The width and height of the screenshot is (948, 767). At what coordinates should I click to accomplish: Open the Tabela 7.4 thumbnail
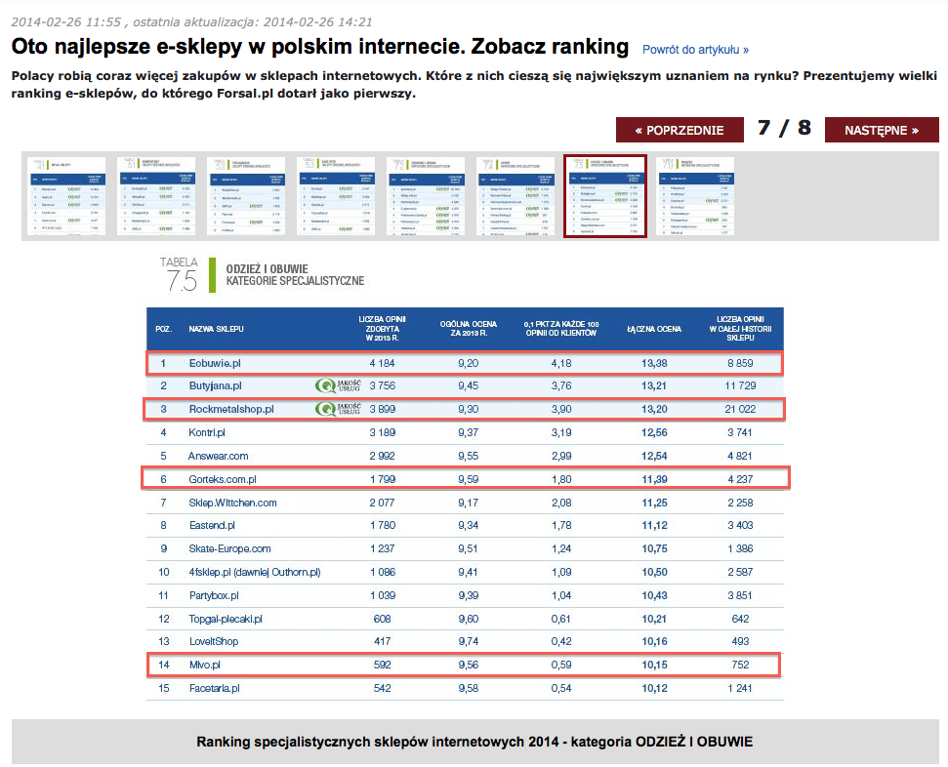tap(515, 196)
